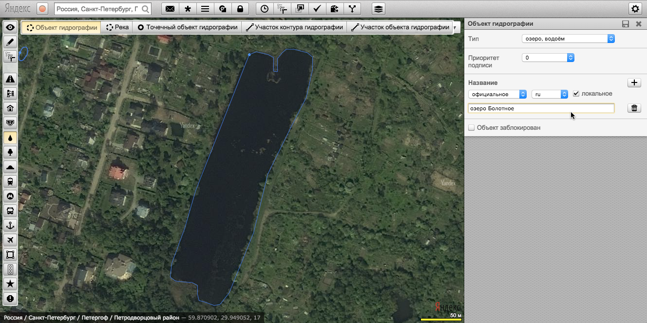Expand the "Приоритет подписи" dropdown
This screenshot has width=647, height=323.
point(548,58)
